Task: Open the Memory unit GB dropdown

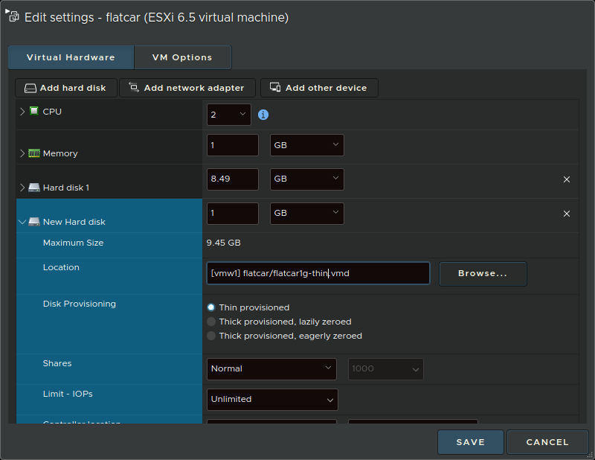Action: [307, 145]
